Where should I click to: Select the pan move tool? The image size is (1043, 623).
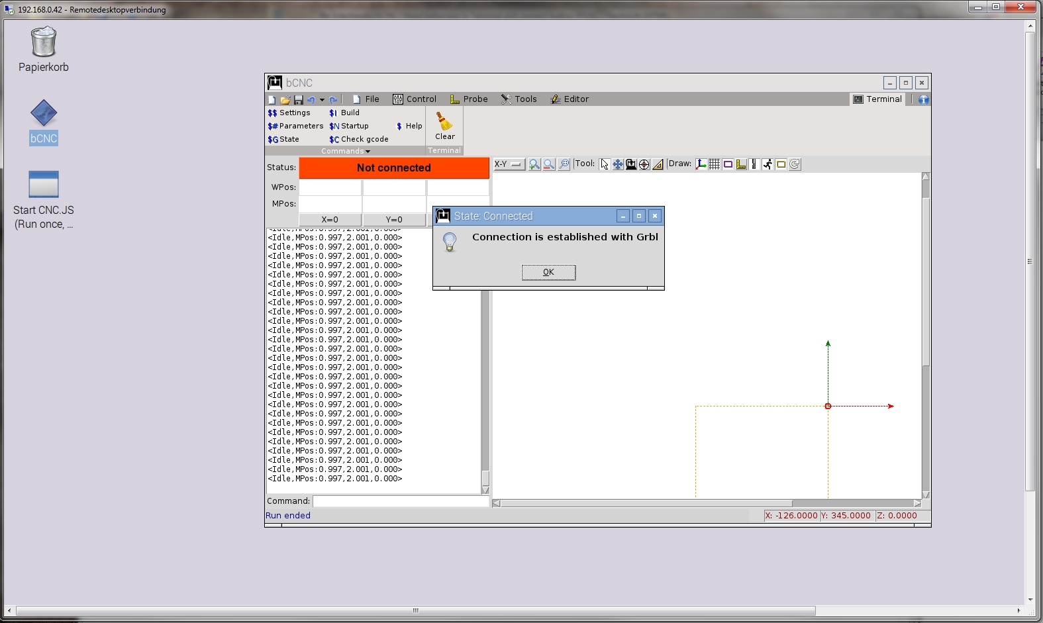point(618,164)
